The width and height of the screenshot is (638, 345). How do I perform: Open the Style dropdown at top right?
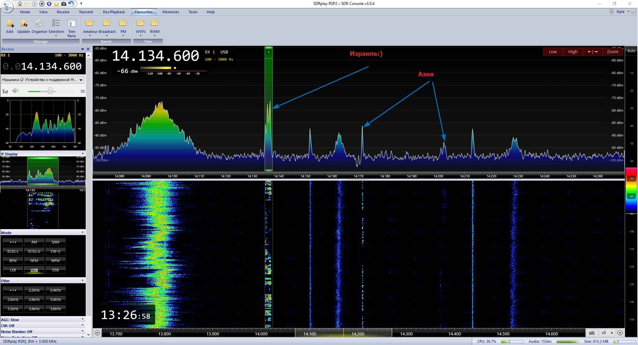point(623,12)
